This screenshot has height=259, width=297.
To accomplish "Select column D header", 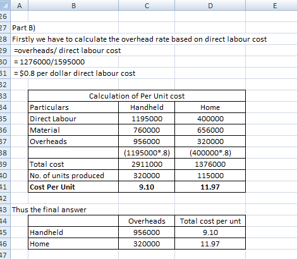I will (x=210, y=6).
